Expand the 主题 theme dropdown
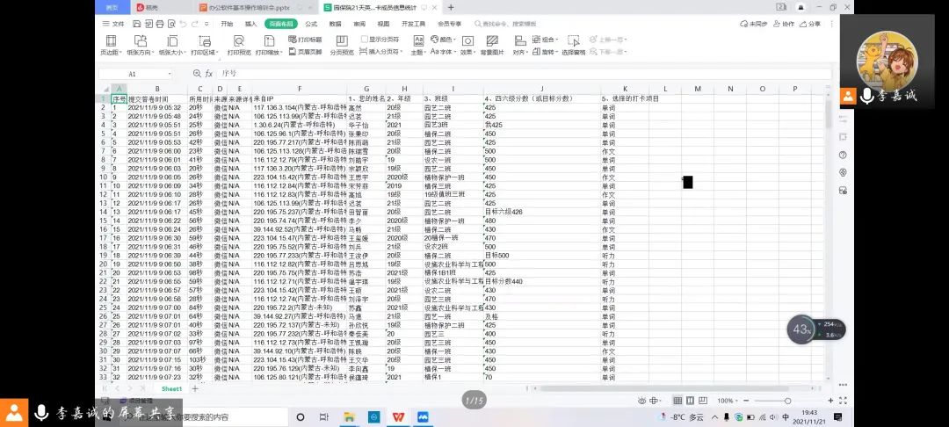Viewport: 949px width, 427px height. tap(417, 52)
